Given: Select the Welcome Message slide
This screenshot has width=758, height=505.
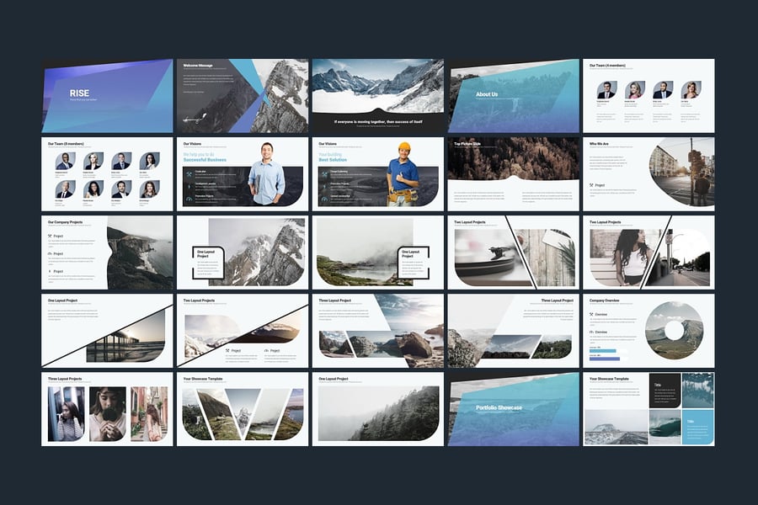Looking at the screenshot, I should click(x=242, y=95).
